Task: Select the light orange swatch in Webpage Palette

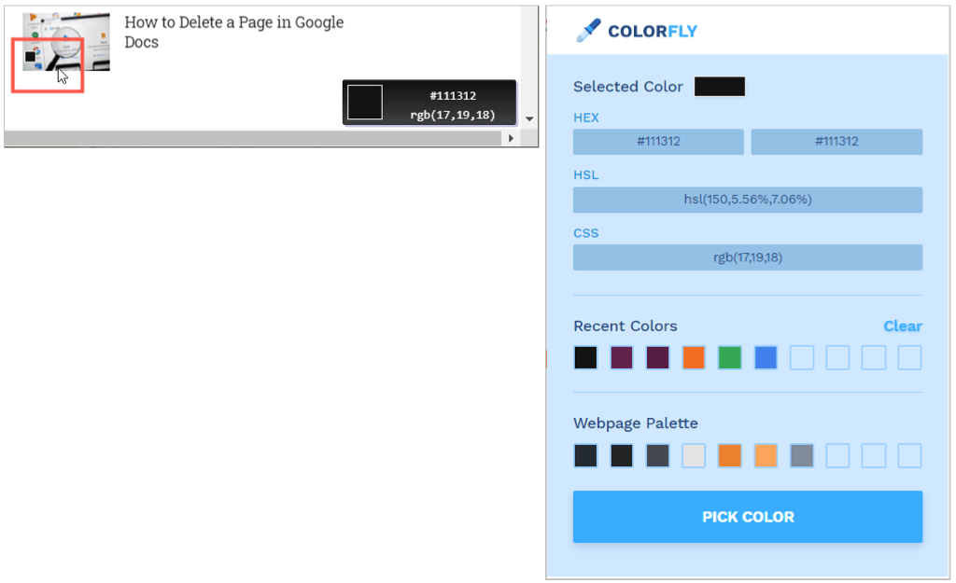Action: click(766, 455)
